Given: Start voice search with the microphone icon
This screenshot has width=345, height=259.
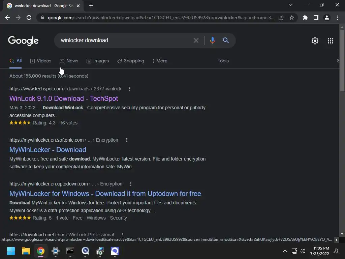Looking at the screenshot, I should coord(212,40).
